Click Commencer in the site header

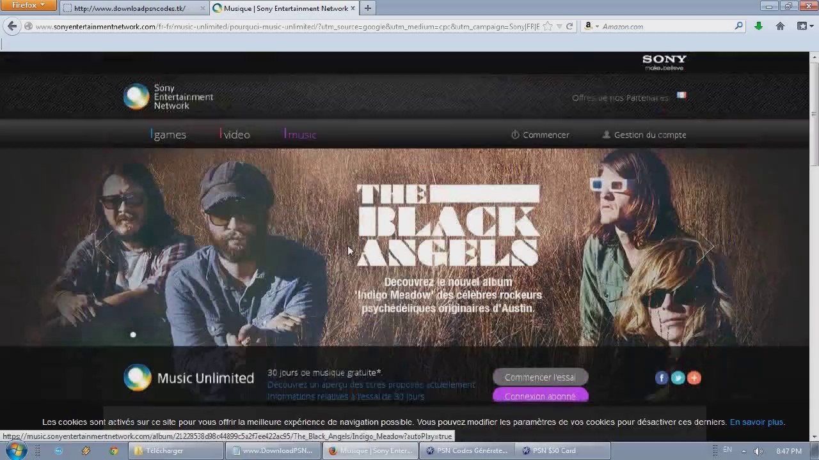(540, 135)
